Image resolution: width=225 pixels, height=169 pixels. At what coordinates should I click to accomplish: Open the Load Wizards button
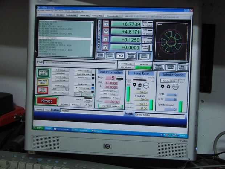coord(126,64)
